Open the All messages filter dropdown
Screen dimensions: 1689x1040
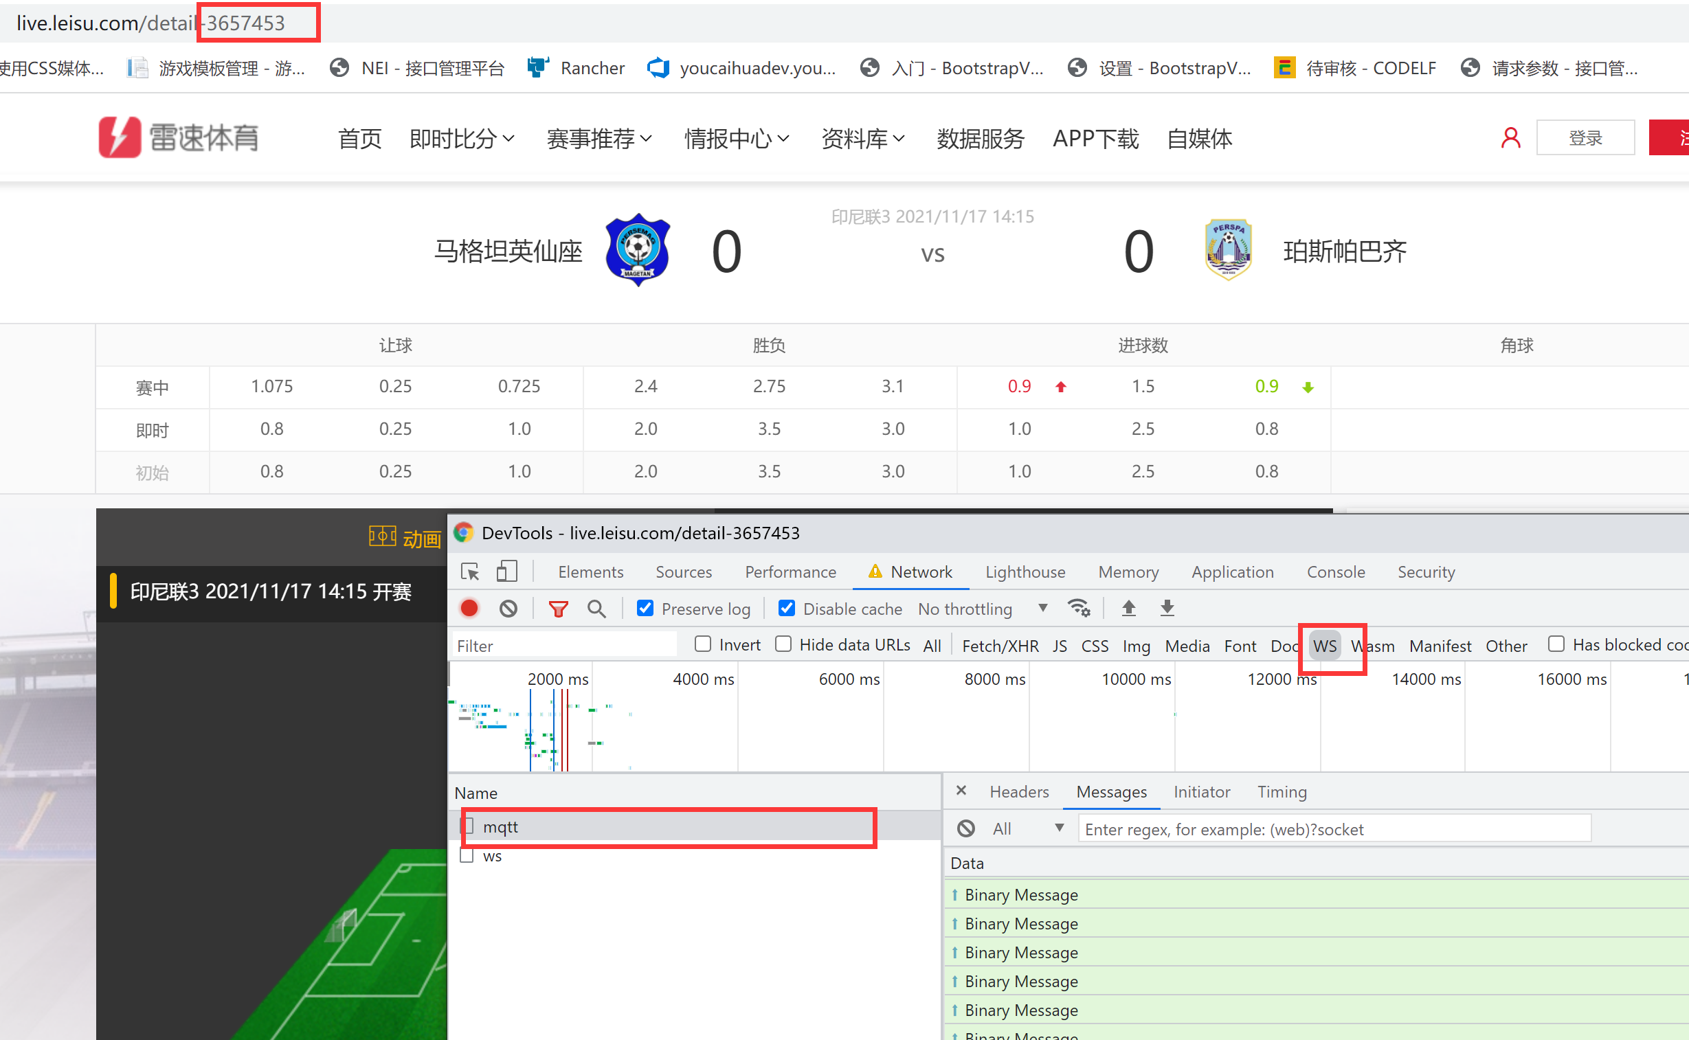tap(1028, 829)
